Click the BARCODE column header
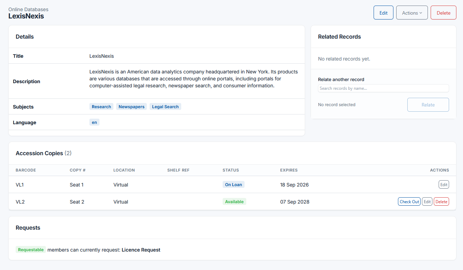The width and height of the screenshot is (463, 270). tap(26, 170)
